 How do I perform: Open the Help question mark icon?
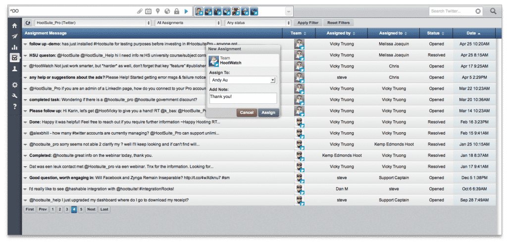click(14, 106)
